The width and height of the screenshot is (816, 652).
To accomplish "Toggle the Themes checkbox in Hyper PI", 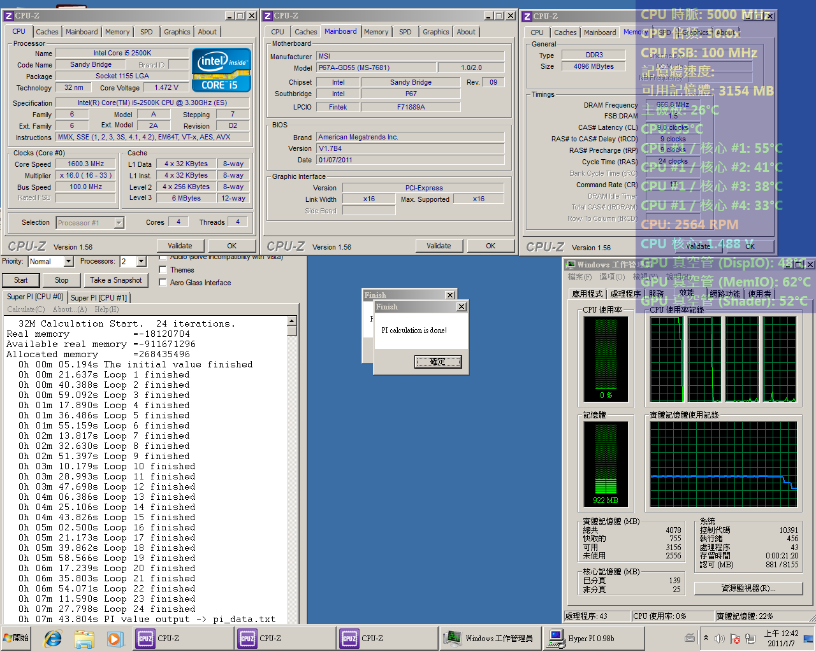I will (x=163, y=270).
